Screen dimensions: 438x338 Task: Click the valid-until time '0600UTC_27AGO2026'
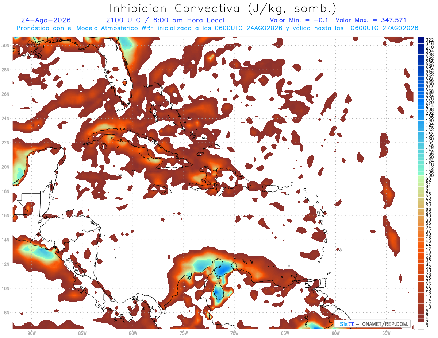[384, 28]
